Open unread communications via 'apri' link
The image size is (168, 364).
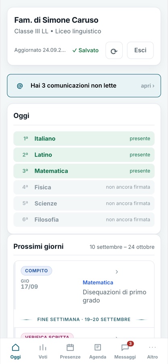(148, 86)
